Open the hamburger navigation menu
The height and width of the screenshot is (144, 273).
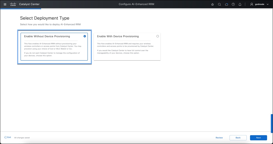coord(5,4)
